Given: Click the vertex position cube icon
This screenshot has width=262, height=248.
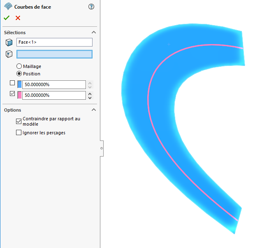Looking at the screenshot, I should click(x=9, y=54).
